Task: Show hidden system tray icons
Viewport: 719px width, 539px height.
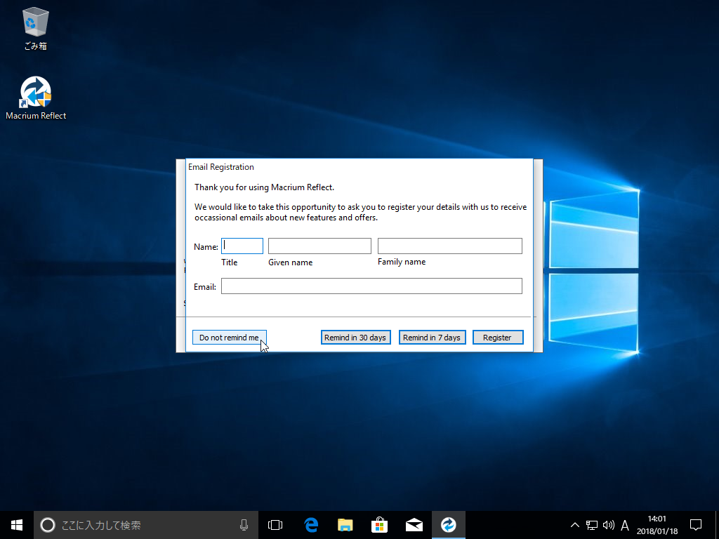Action: pyautogui.click(x=574, y=525)
